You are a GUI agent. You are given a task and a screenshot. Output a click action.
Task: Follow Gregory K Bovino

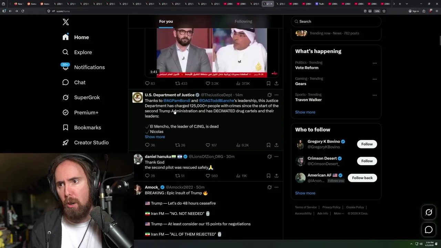coord(367,144)
